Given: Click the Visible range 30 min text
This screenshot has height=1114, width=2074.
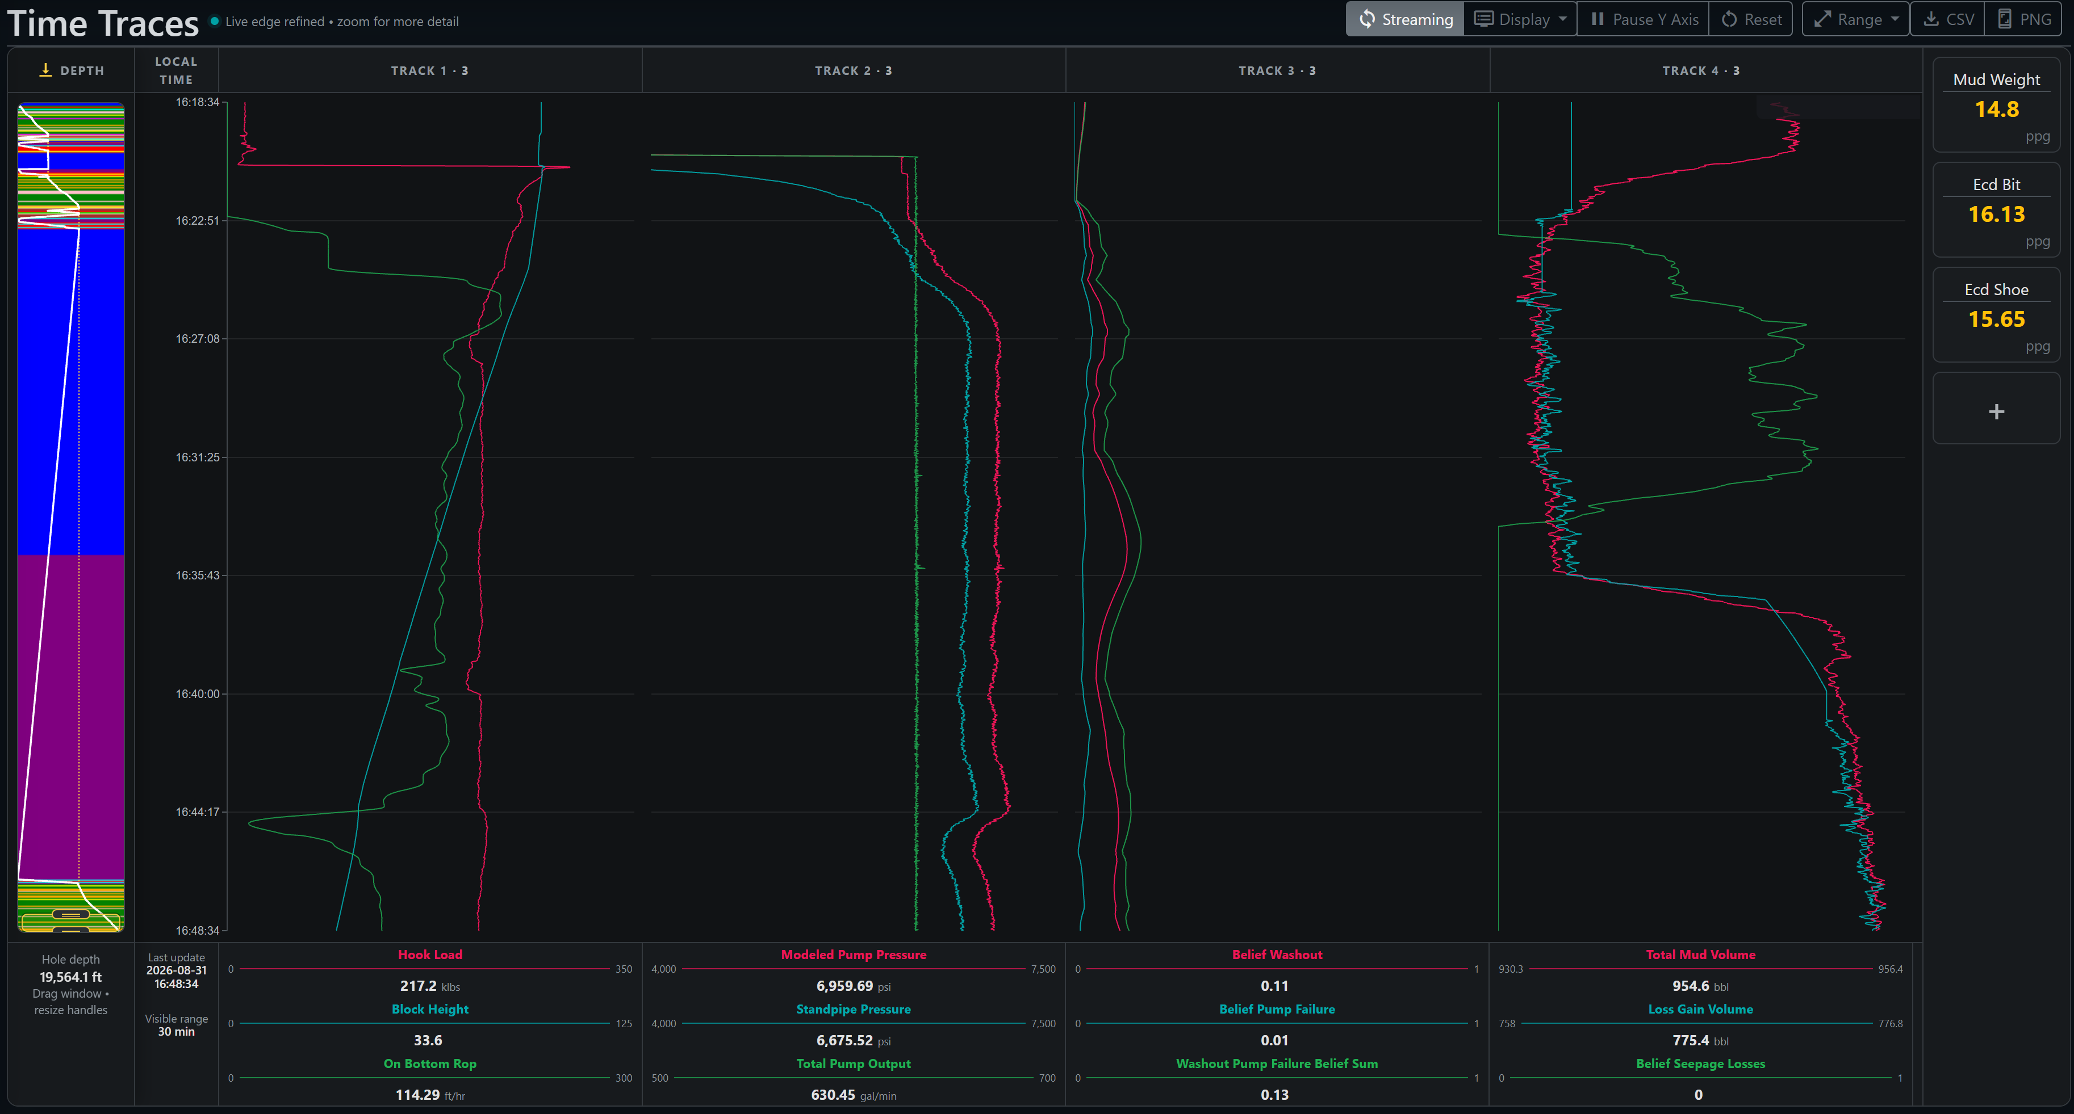Looking at the screenshot, I should pyautogui.click(x=176, y=1025).
